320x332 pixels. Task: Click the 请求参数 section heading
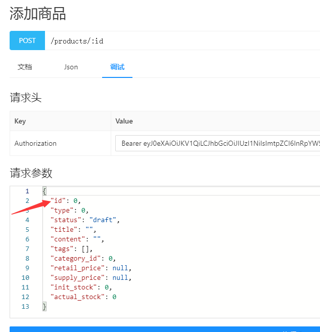[x=31, y=173]
